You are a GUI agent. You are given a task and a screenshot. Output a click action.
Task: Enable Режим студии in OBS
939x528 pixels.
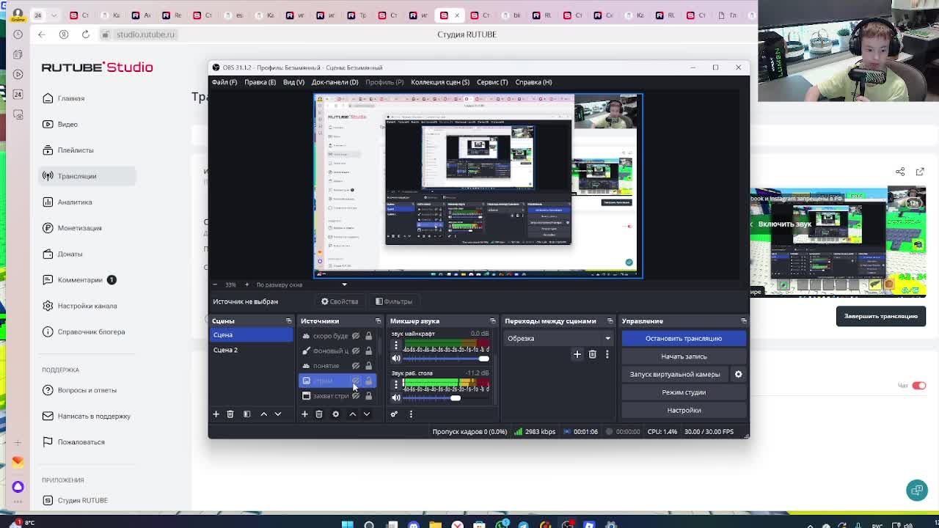coord(684,392)
